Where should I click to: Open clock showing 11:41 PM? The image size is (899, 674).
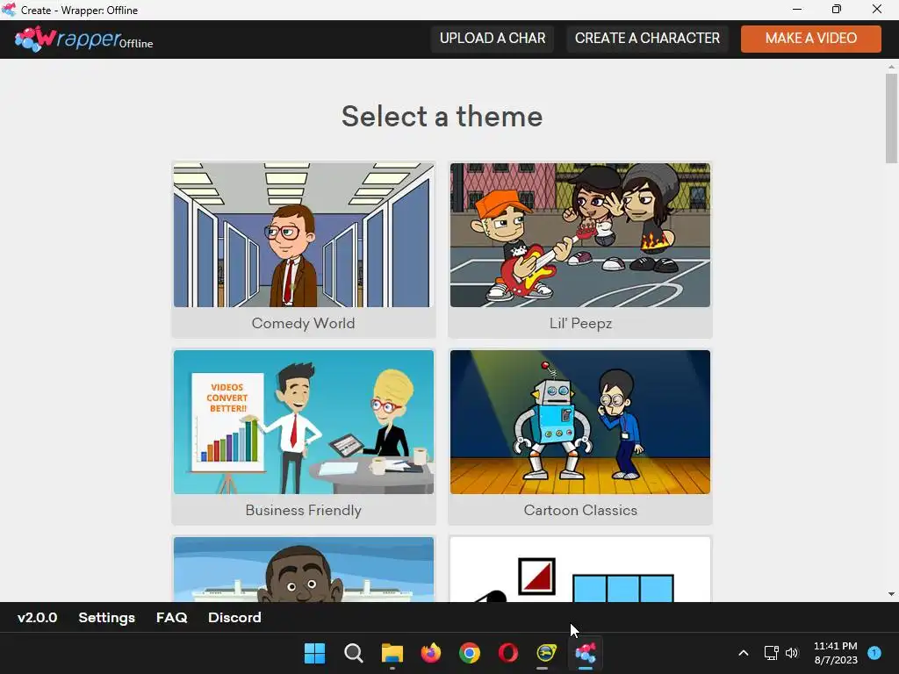pos(836,653)
